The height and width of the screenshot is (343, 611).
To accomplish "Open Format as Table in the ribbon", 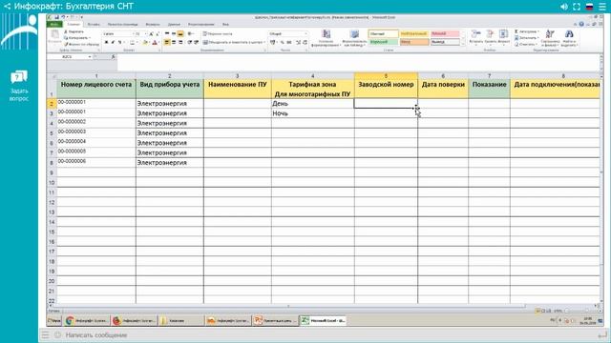I will click(x=354, y=38).
